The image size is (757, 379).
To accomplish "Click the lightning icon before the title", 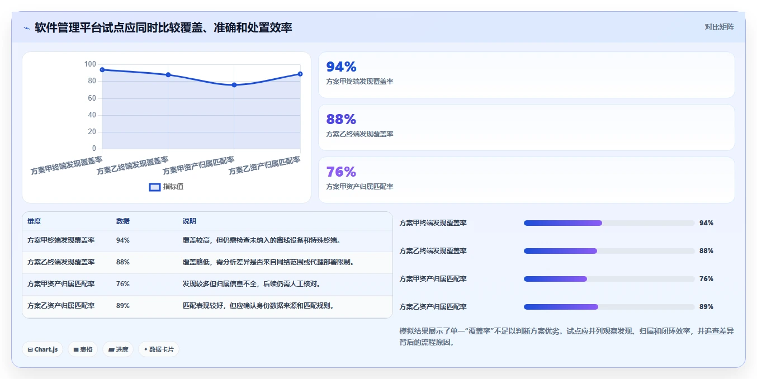I will (x=27, y=27).
